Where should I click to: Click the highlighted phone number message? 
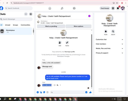47,85
